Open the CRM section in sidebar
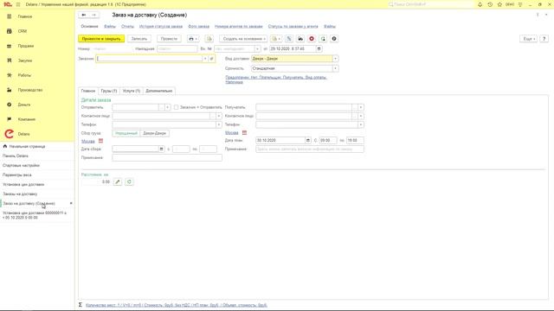Viewport: 554px width, 311px height. (x=23, y=31)
